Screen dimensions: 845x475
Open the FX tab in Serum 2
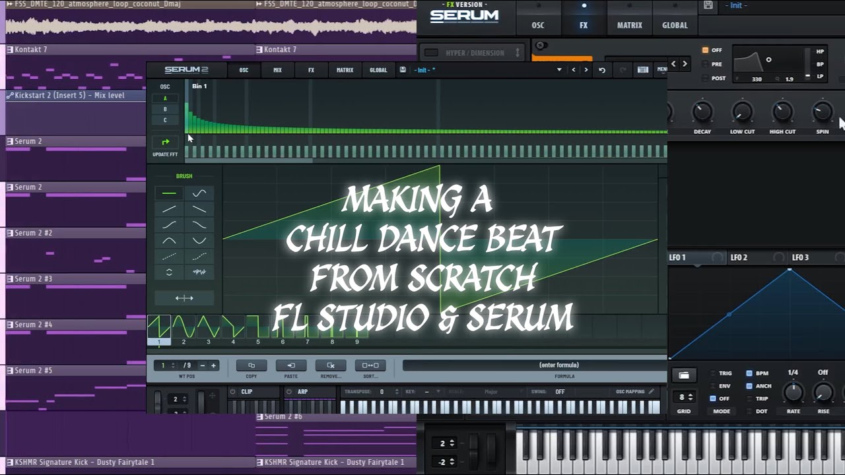(x=311, y=70)
